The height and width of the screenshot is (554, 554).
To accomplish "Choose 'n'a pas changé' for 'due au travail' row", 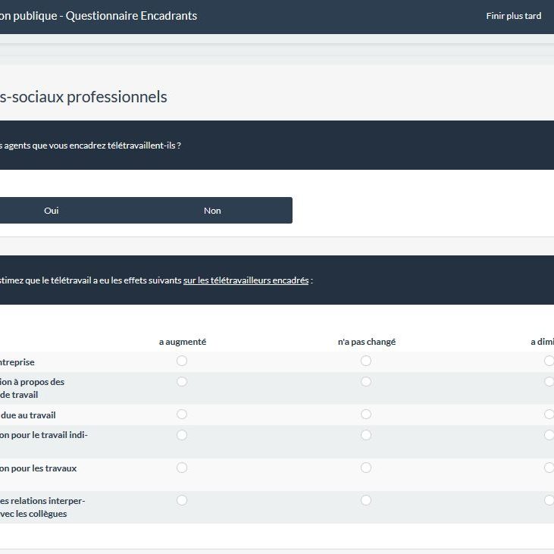I will pyautogui.click(x=366, y=414).
